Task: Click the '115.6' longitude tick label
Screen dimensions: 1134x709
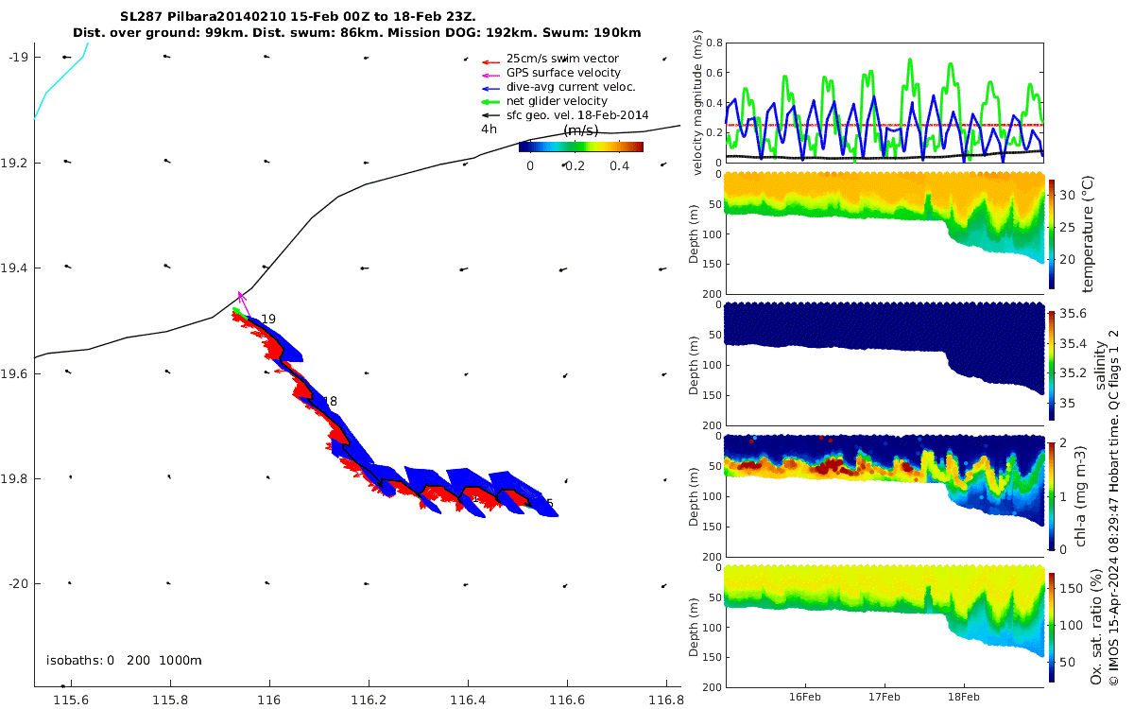Action: point(71,700)
